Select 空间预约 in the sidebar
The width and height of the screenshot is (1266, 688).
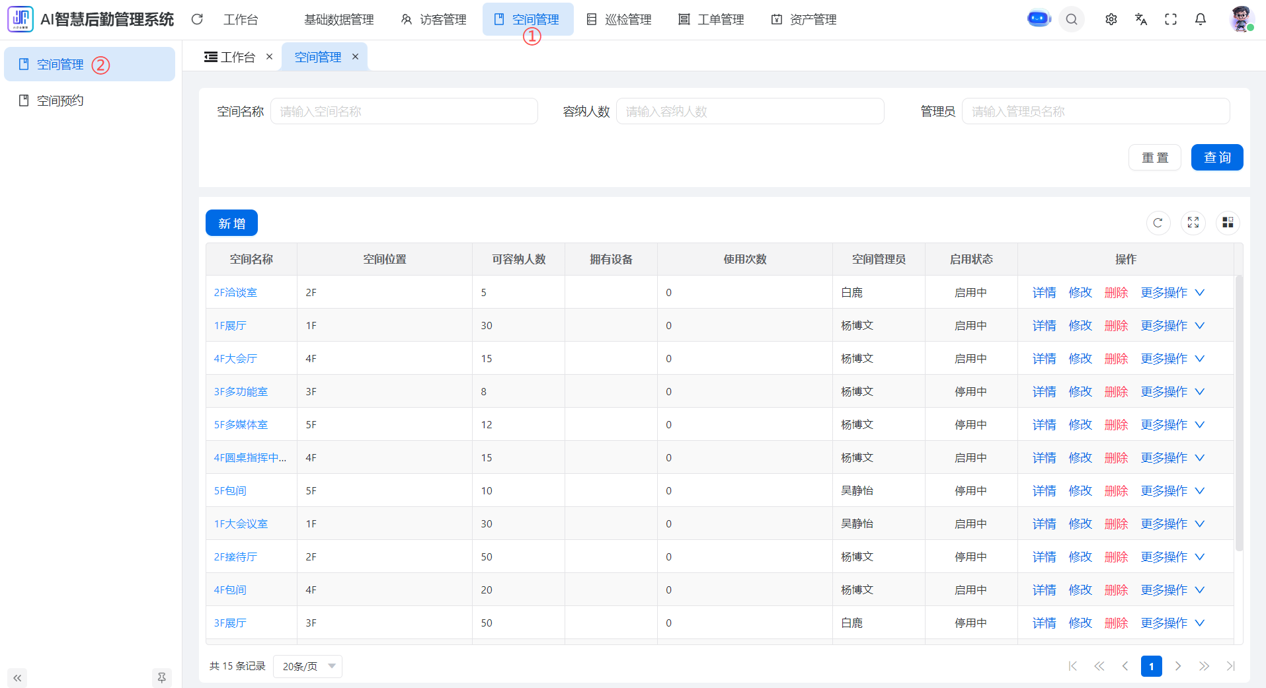coord(60,100)
